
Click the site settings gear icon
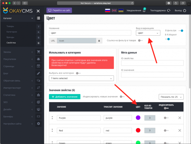[38, 124]
